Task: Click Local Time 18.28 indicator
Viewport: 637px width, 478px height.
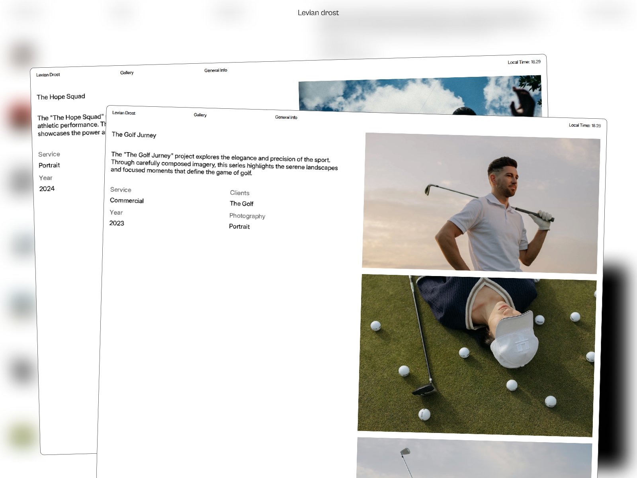Action: pyautogui.click(x=585, y=125)
